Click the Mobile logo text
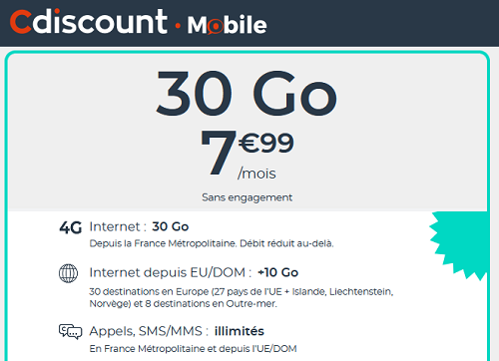 tap(227, 25)
